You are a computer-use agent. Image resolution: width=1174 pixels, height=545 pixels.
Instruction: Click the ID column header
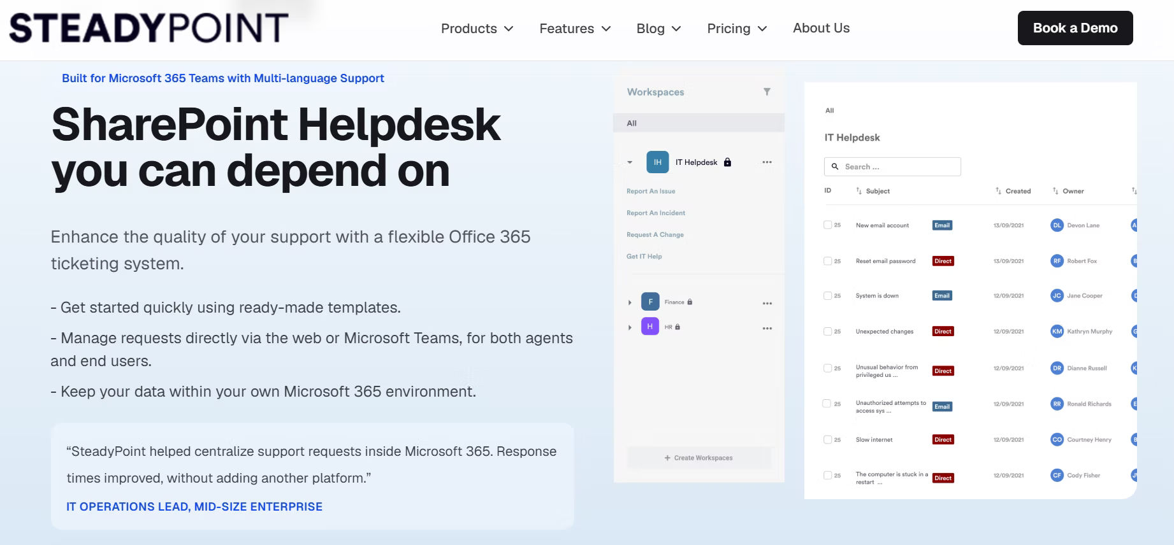point(828,190)
